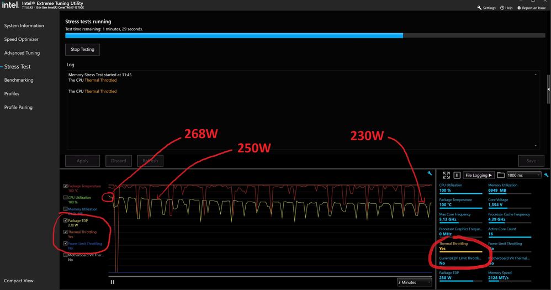The image size is (551, 290).
Task: Click the log scrollbar up arrow
Action: (x=536, y=75)
